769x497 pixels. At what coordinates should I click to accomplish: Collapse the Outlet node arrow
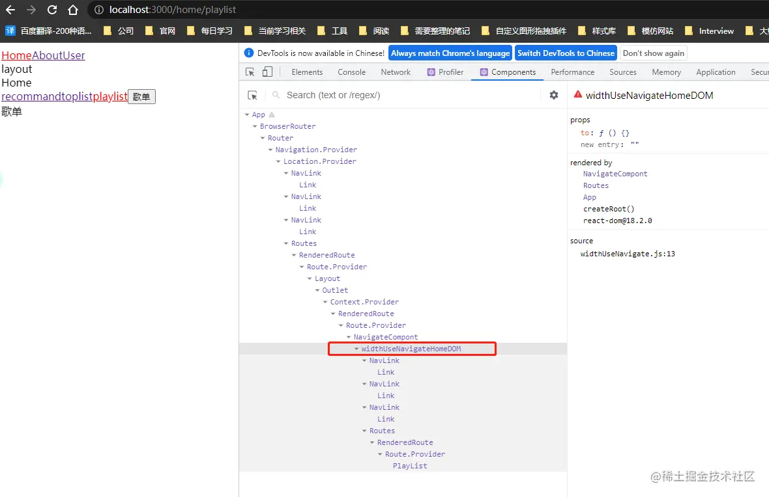318,290
